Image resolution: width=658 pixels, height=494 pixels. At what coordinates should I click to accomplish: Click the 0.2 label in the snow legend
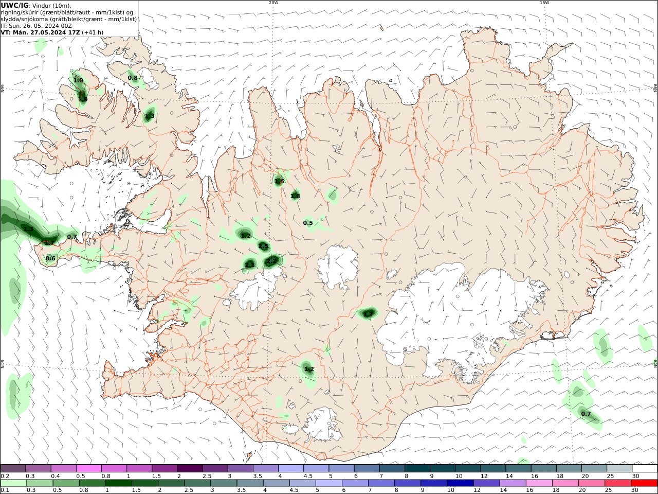5,476
